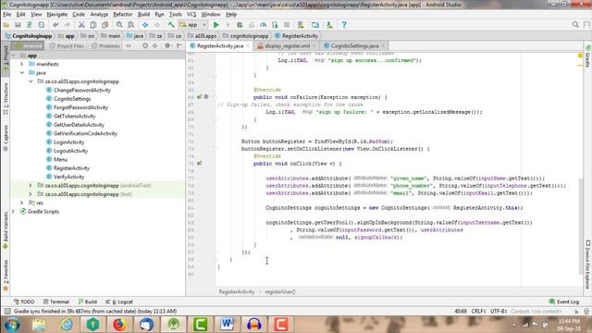Click the Save All toolbar icon
This screenshot has width=592, height=333.
(18, 25)
